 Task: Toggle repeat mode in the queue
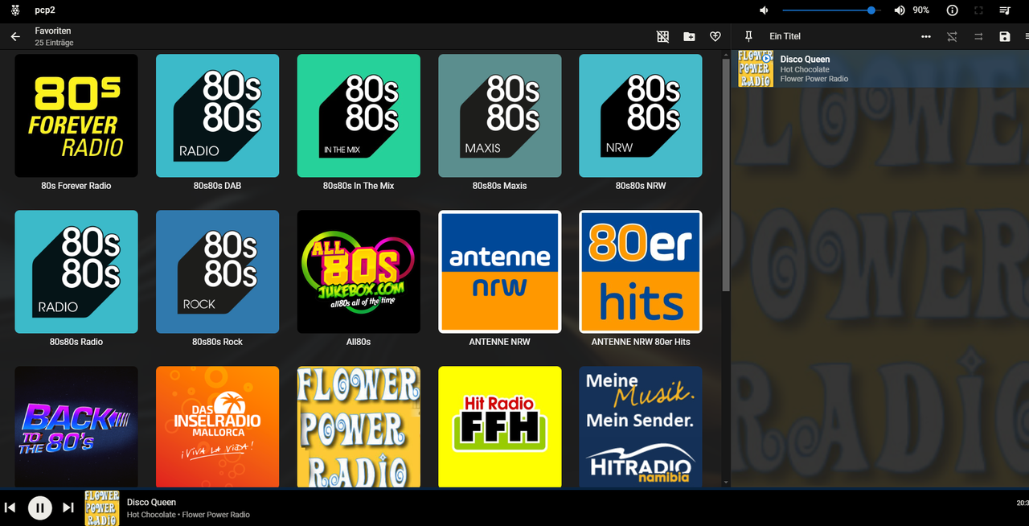pyautogui.click(x=978, y=36)
